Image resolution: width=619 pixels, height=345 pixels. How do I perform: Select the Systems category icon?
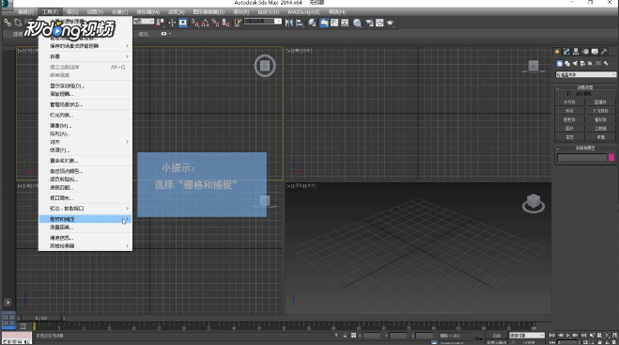(606, 63)
